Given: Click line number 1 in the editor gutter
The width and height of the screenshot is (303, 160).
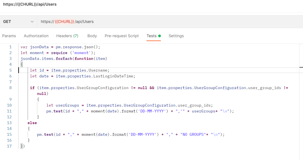Looking at the screenshot, I should tap(10, 47).
